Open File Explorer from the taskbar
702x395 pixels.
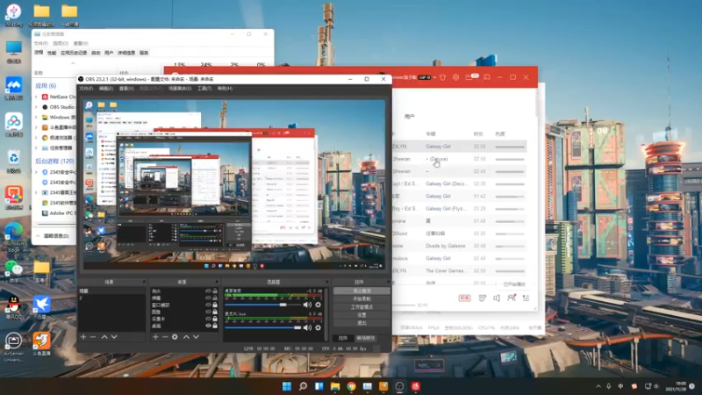tap(335, 386)
